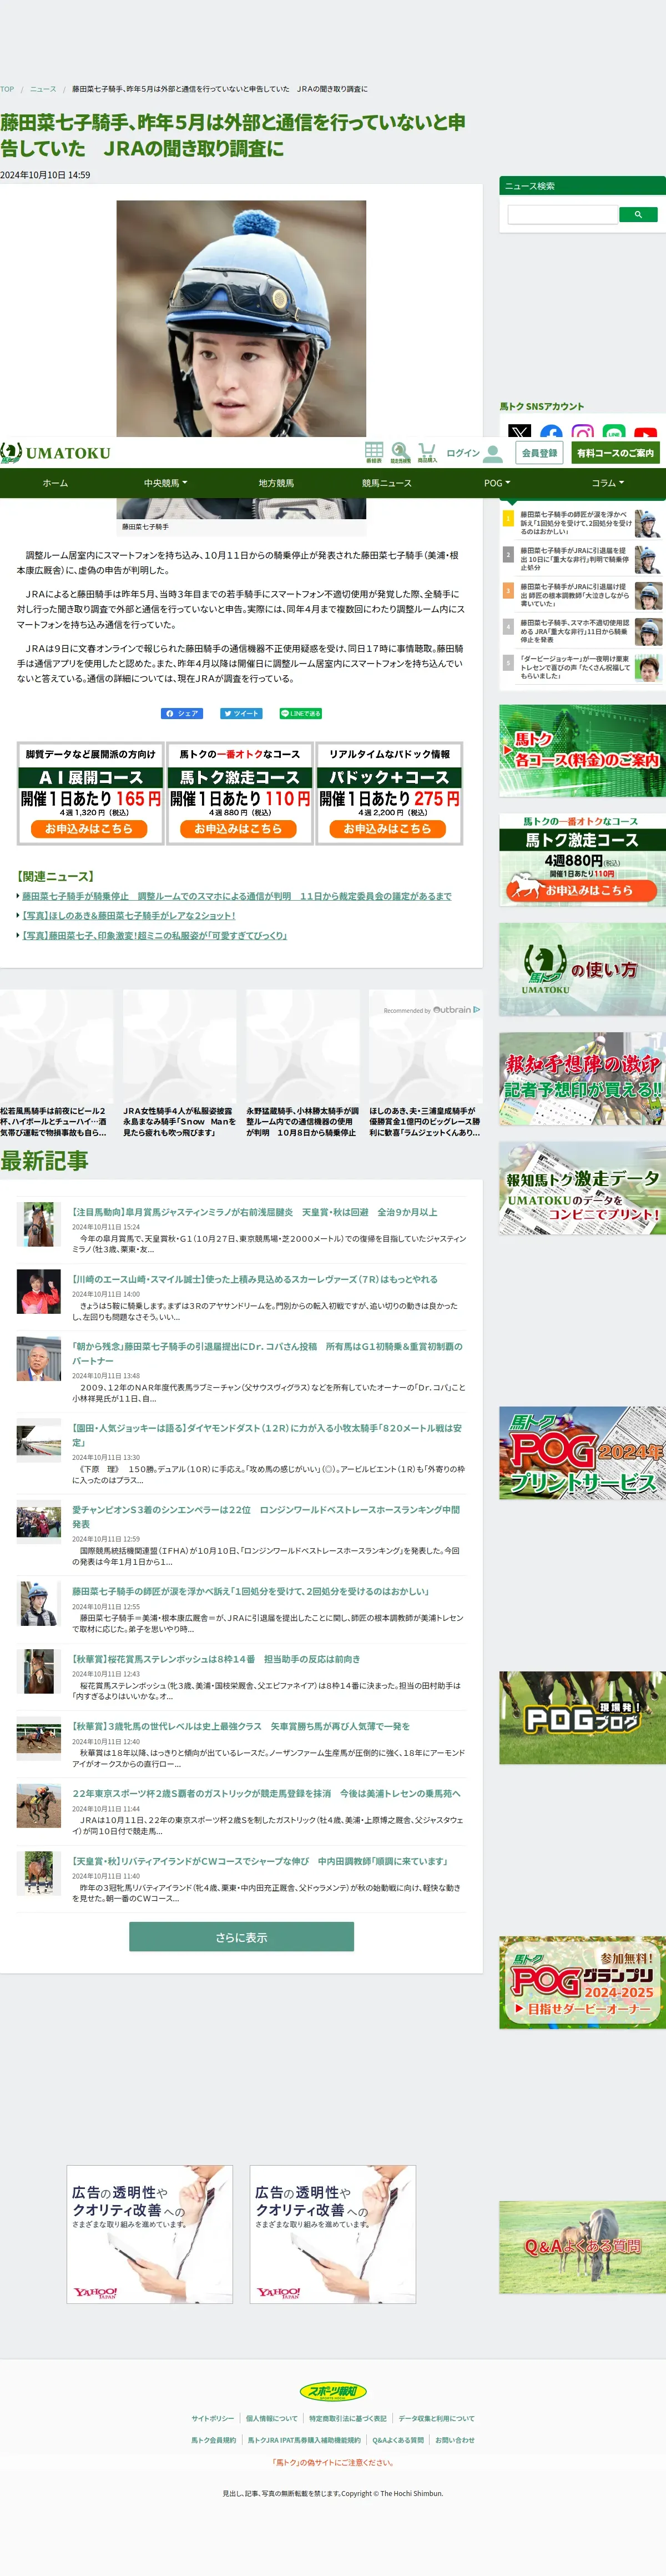The image size is (666, 2576).
Task: Open article シンエンペラーは22位 ランキング
Action: pyautogui.click(x=266, y=1517)
